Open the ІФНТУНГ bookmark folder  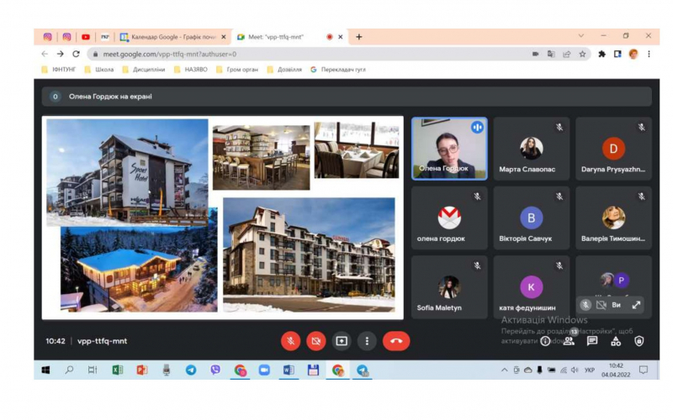(59, 70)
